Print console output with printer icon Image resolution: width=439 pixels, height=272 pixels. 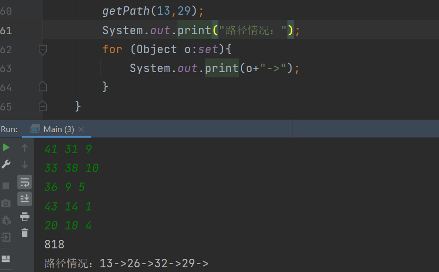click(25, 216)
